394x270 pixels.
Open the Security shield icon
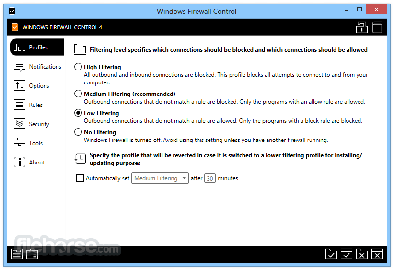tap(19, 124)
